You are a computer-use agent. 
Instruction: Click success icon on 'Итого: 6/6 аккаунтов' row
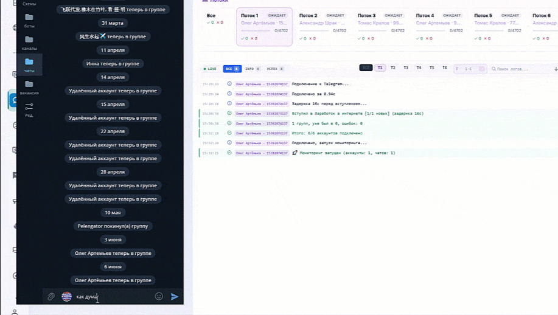[x=229, y=133]
